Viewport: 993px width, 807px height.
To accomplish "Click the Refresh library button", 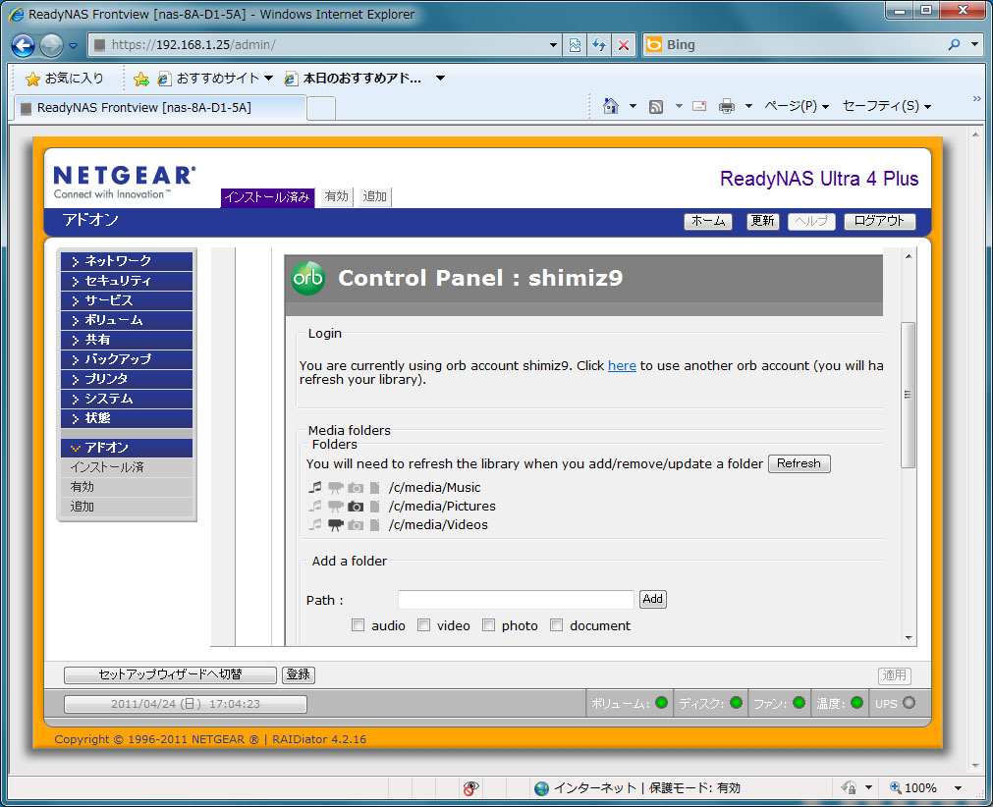I will (799, 463).
